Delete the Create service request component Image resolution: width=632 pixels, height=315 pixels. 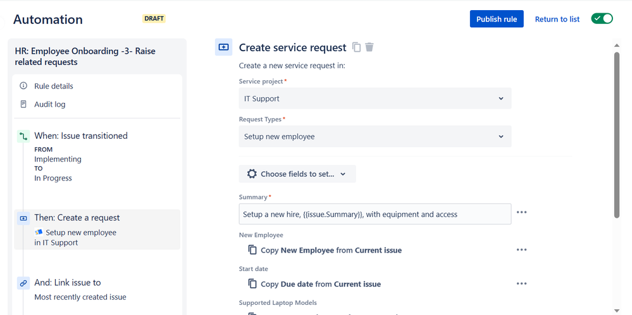pyautogui.click(x=369, y=47)
